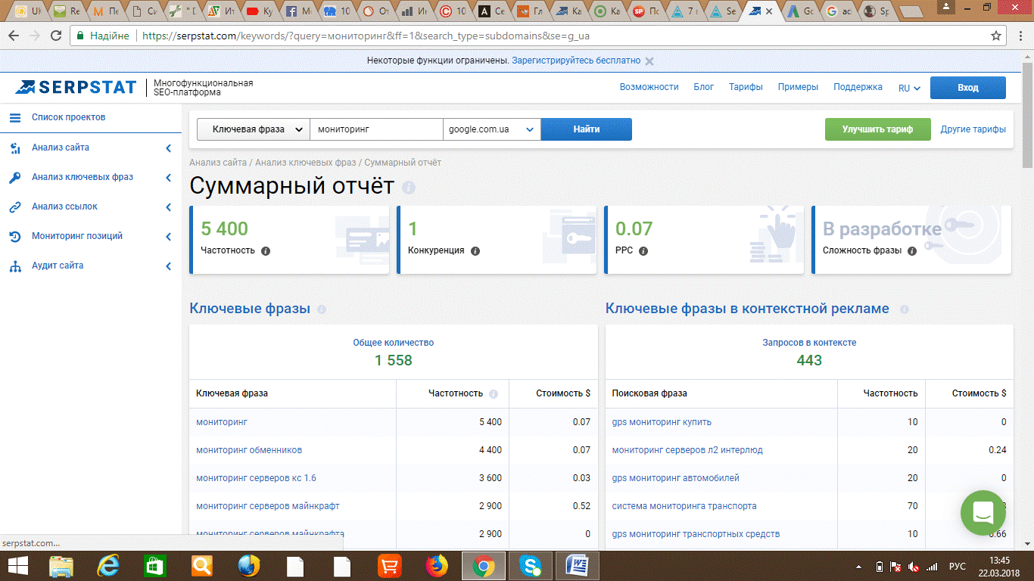
Task: Click the 4 400 frequency value
Action: [x=491, y=450]
